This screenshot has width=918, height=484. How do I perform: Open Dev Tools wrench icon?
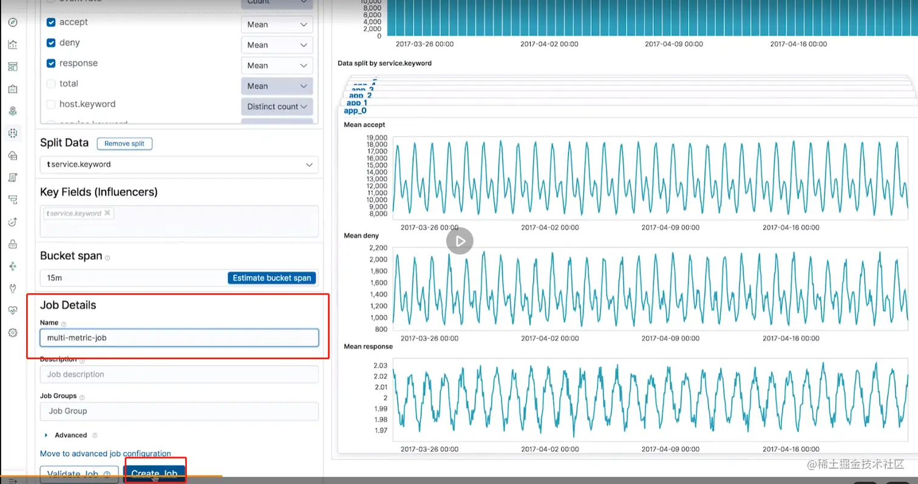13,288
